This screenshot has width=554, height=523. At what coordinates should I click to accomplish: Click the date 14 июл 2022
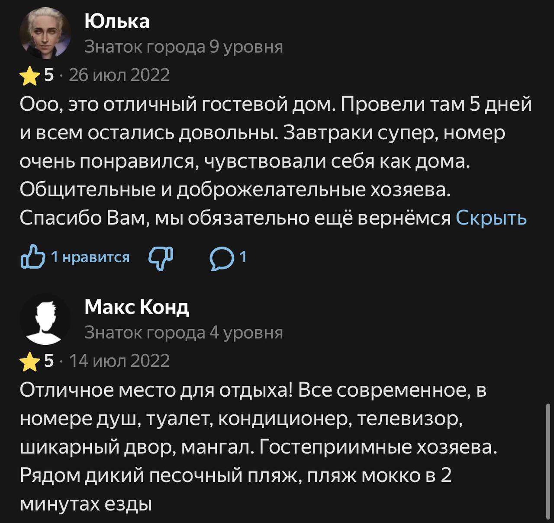119,361
